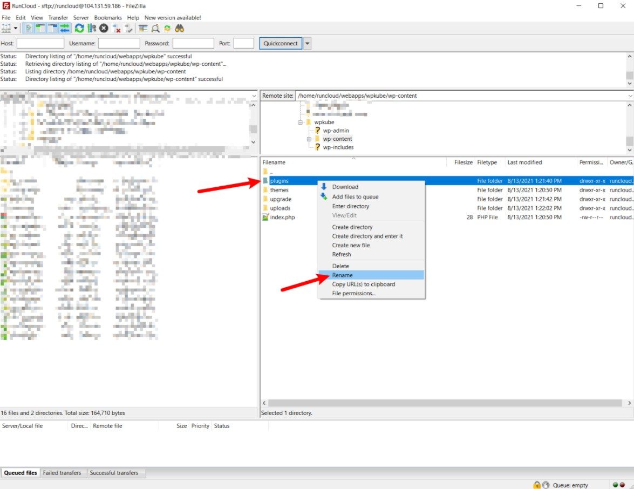634x489 pixels.
Task: Toggle local directory tree display icon
Action: (x=40, y=28)
